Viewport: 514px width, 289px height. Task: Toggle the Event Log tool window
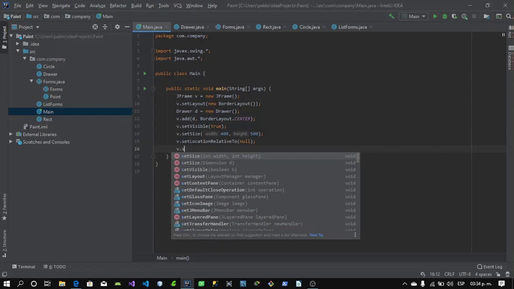[490, 267]
